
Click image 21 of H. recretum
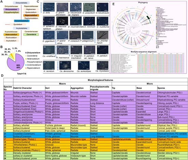(x=49, y=65)
